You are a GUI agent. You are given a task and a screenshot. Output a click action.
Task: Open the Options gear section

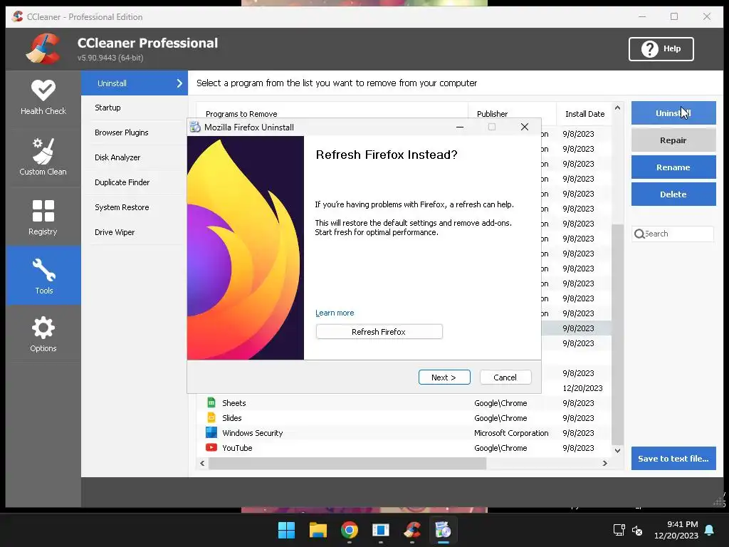point(43,333)
